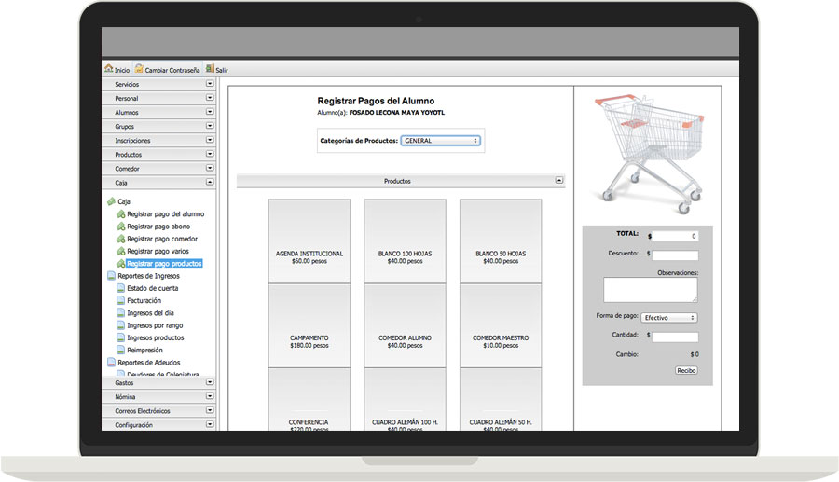Click icon beside Registrar pago productos
This screenshot has height=482, width=839.
tap(121, 263)
